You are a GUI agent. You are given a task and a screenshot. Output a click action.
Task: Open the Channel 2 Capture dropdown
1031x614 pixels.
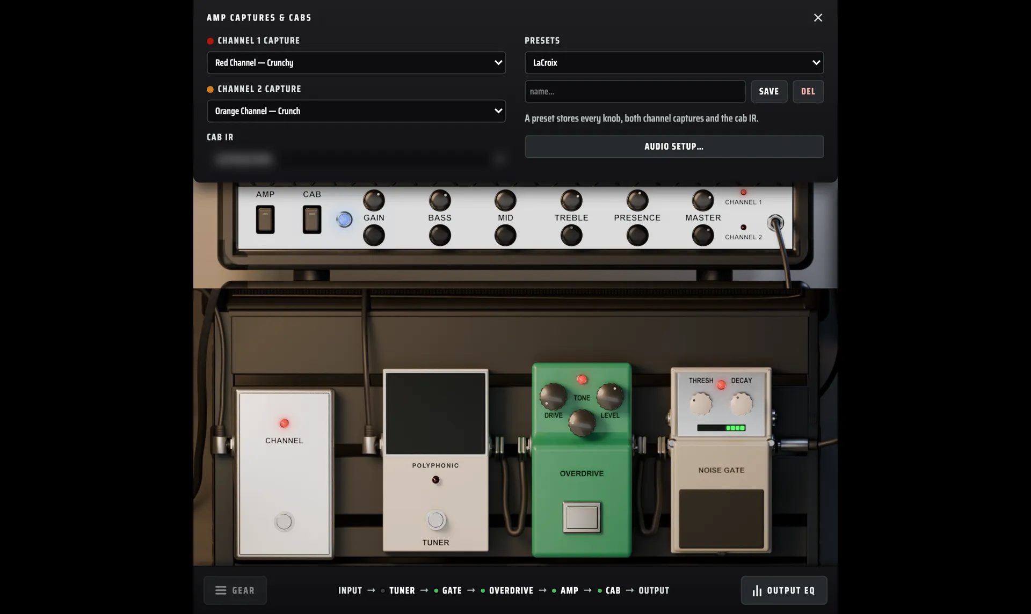[x=356, y=111]
